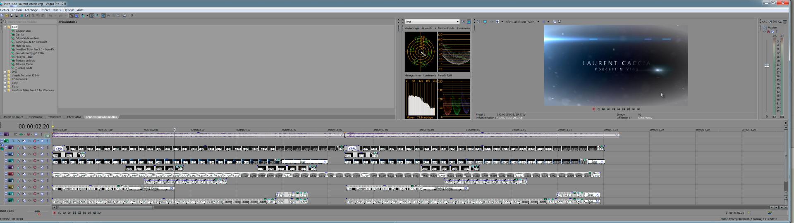Switch to Transitions tab
The width and height of the screenshot is (794, 223).
coord(55,117)
